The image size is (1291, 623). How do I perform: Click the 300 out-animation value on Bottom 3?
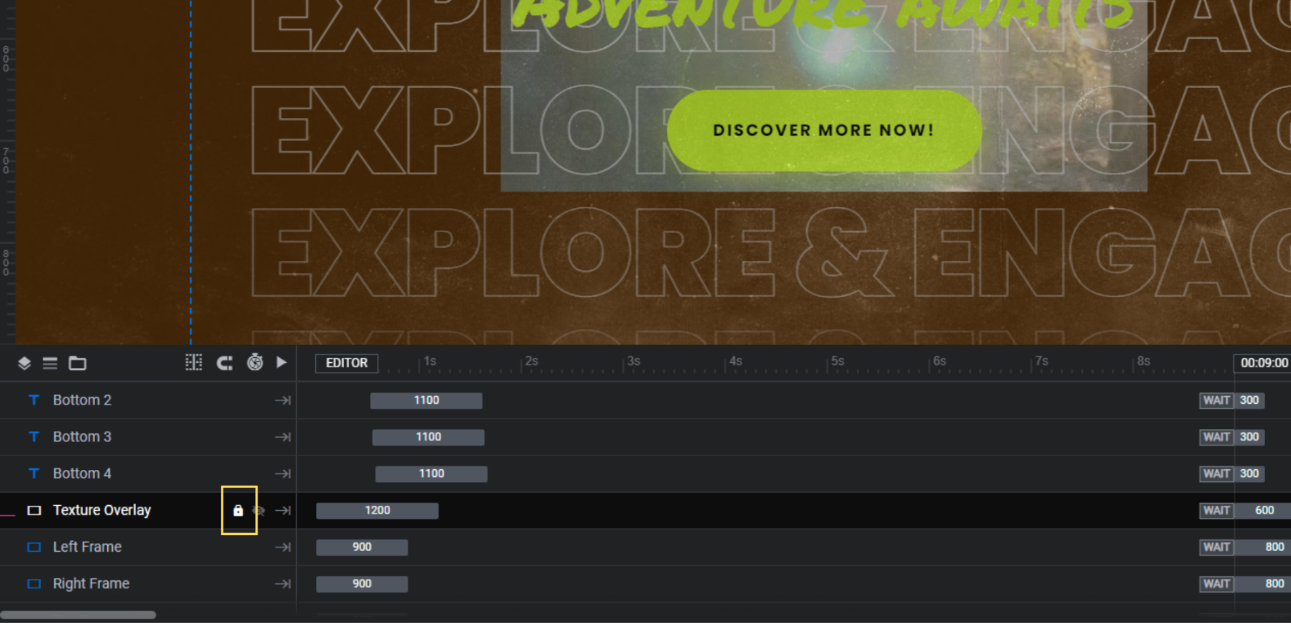click(x=1249, y=437)
